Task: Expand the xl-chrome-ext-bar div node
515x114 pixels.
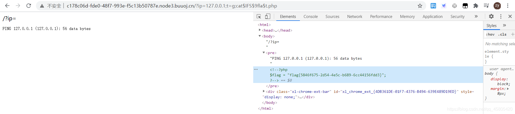Action: 264,91
